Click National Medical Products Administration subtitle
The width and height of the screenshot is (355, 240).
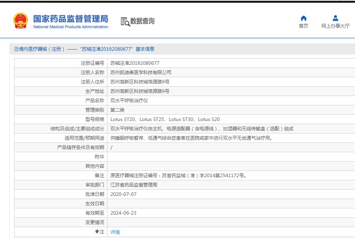[71, 27]
